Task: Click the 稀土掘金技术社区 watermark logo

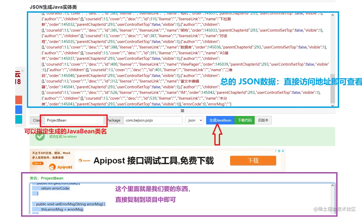Action: (334, 209)
